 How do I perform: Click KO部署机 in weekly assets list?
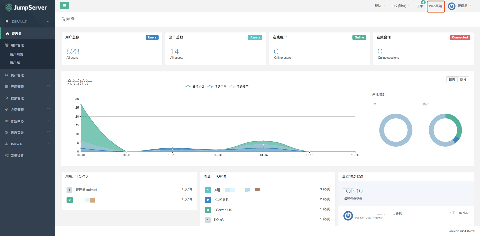point(222,200)
